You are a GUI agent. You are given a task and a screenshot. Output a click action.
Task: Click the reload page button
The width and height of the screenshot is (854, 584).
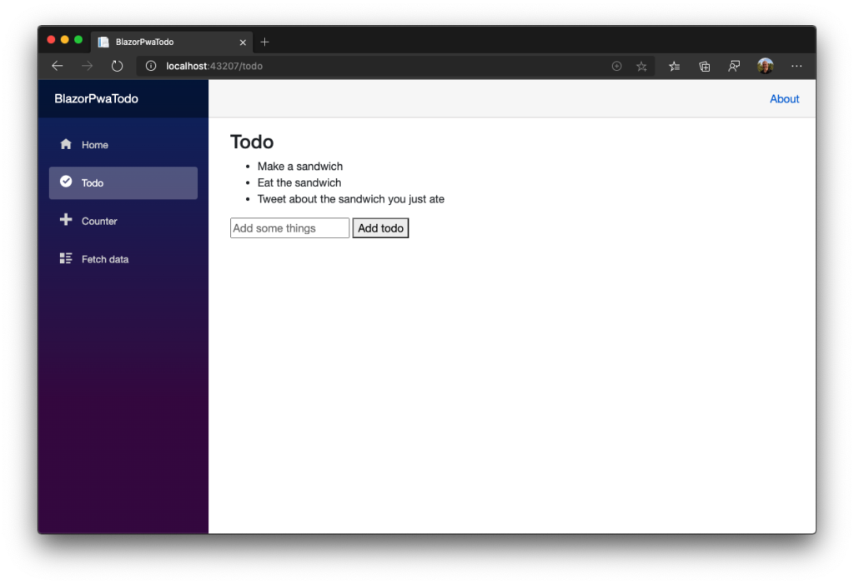117,66
